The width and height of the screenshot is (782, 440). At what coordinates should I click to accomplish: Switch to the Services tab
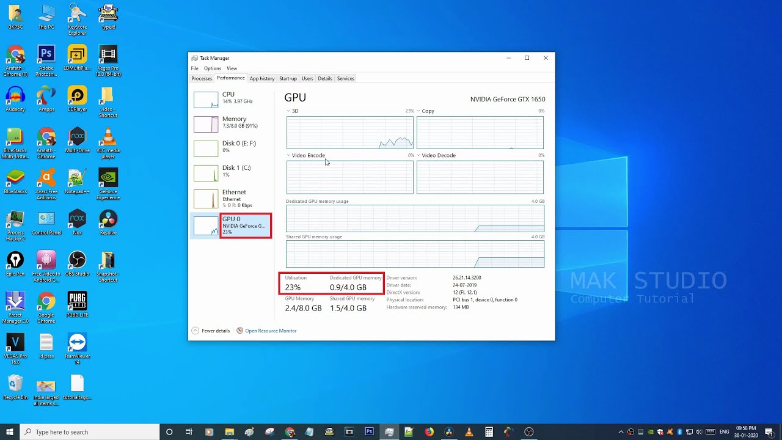coord(346,78)
